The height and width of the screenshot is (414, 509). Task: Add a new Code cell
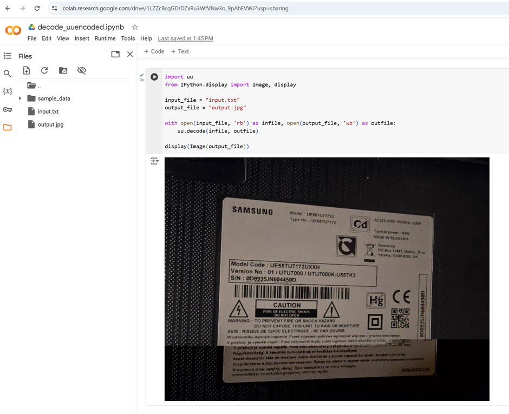click(154, 51)
